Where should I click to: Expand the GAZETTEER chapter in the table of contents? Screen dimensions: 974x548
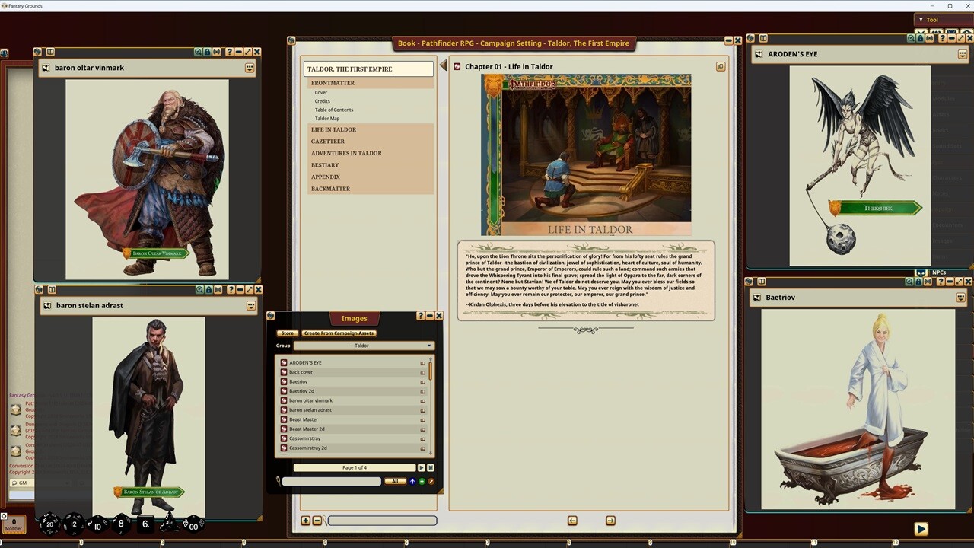point(327,142)
